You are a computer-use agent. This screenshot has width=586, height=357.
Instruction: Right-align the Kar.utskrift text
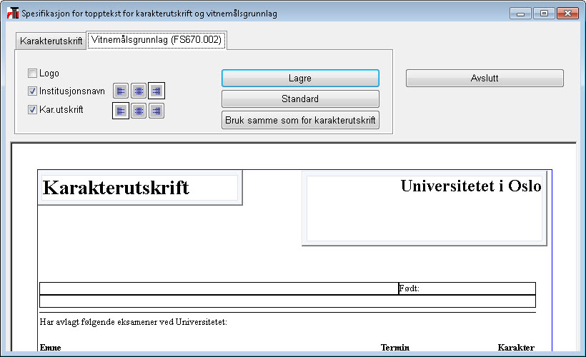pyautogui.click(x=157, y=111)
